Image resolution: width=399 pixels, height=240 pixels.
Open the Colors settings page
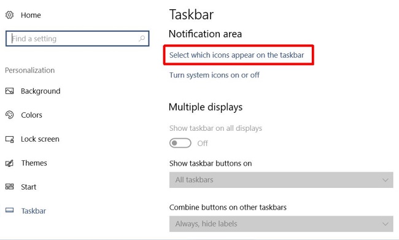31,115
